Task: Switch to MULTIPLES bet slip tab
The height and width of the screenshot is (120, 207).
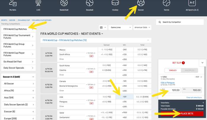Action: click(x=190, y=70)
